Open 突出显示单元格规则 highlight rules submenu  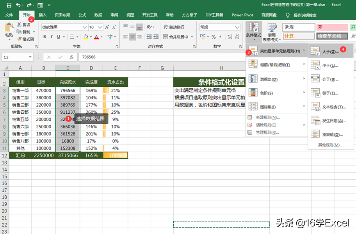[277, 51]
